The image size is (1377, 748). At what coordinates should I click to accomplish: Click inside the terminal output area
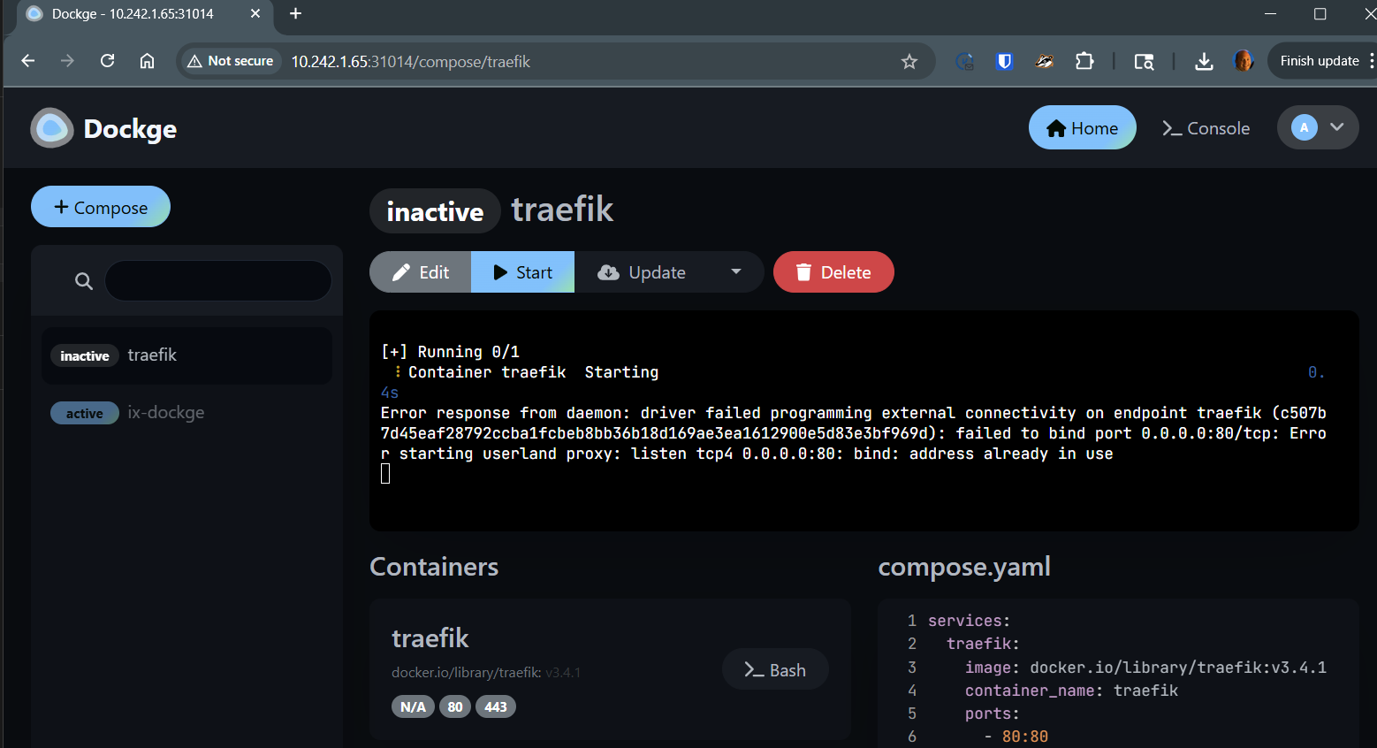(863, 421)
